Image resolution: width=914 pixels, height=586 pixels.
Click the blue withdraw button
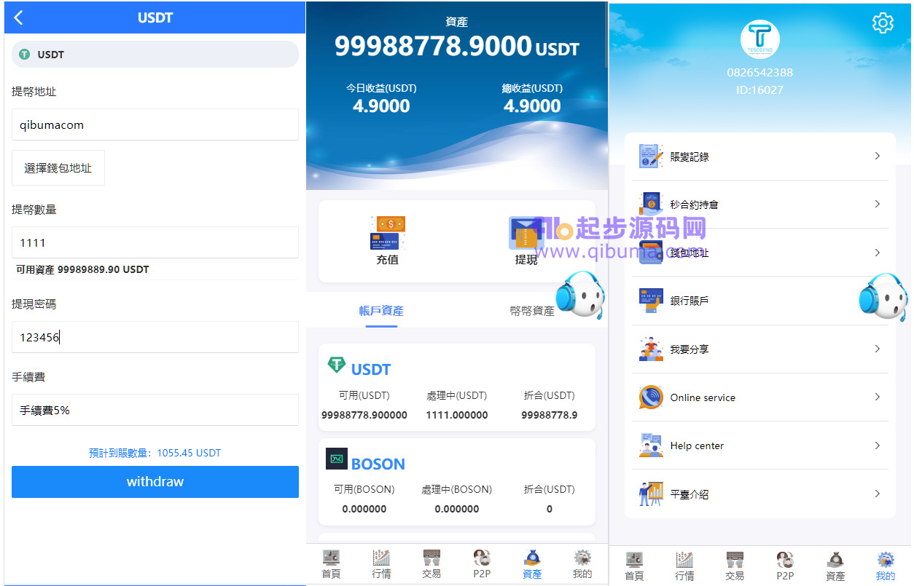tap(155, 482)
